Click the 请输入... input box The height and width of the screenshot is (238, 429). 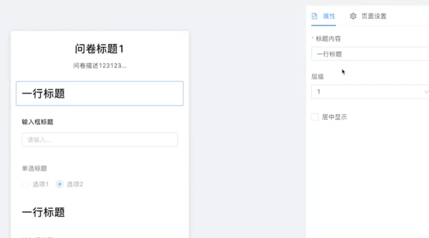pyautogui.click(x=100, y=139)
